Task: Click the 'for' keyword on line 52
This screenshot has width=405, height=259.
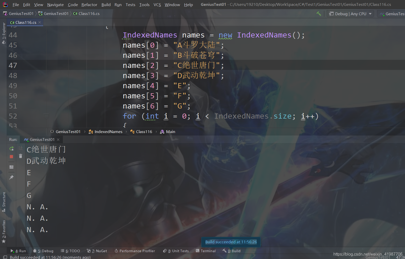Action: [129, 116]
